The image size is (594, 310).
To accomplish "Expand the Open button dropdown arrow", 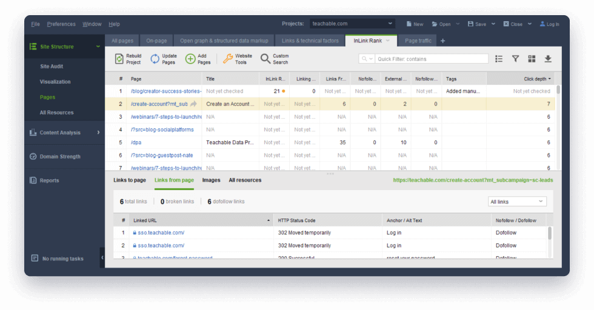I will coord(458,24).
